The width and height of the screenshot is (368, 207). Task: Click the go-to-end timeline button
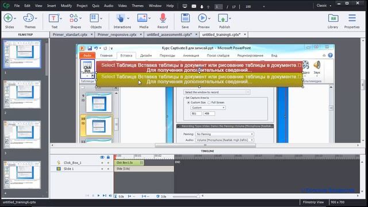coord(105,195)
